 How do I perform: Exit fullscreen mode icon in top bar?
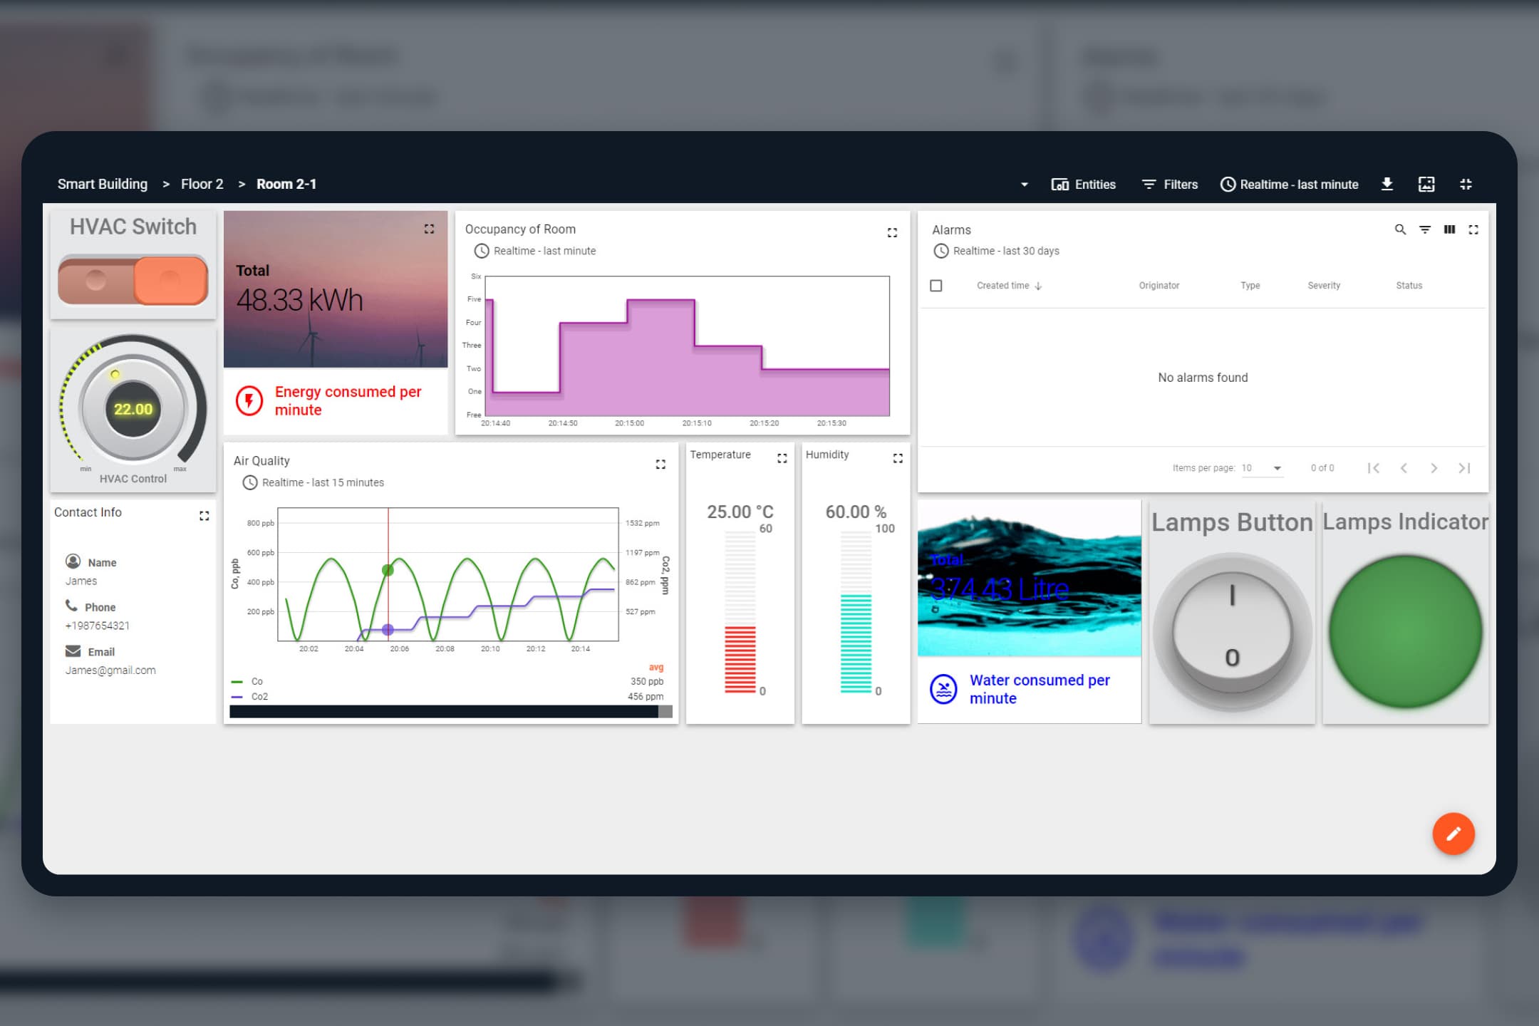pyautogui.click(x=1466, y=184)
